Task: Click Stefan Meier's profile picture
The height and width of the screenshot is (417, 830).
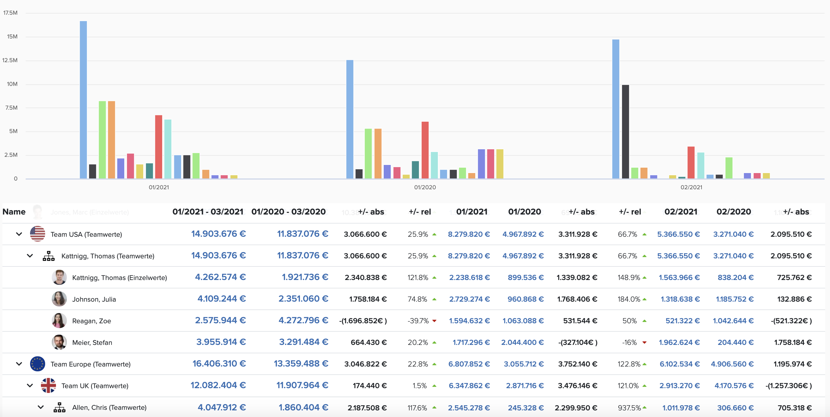Action: pyautogui.click(x=59, y=342)
